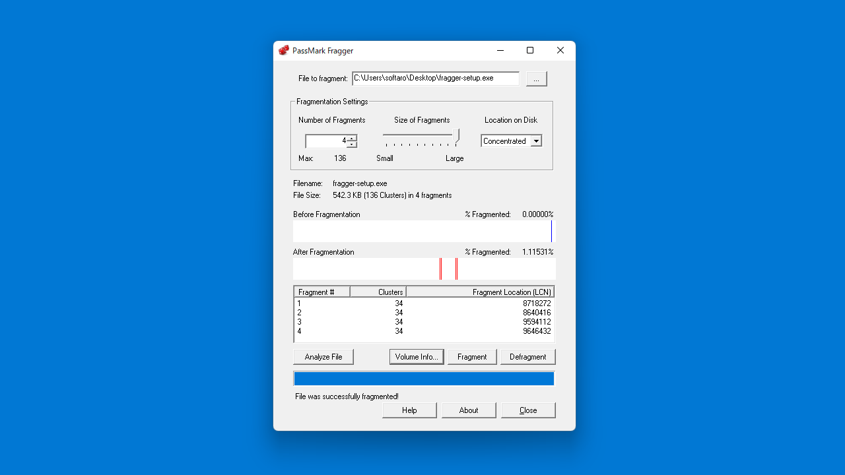The image size is (845, 475).
Task: Click the browse file ellipsis button
Action: (536, 79)
